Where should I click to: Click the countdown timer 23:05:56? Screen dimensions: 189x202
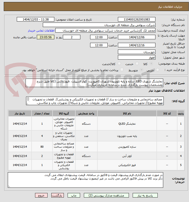46,37
